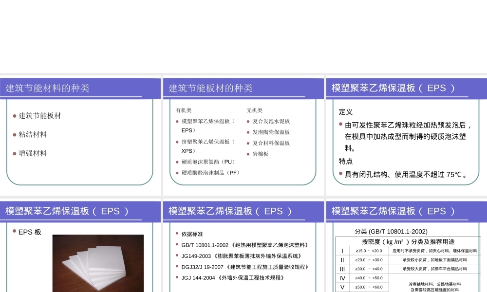The height and width of the screenshot is (292, 487).
Task: Click the Roman numeral V table cell
Action: pos(342,287)
